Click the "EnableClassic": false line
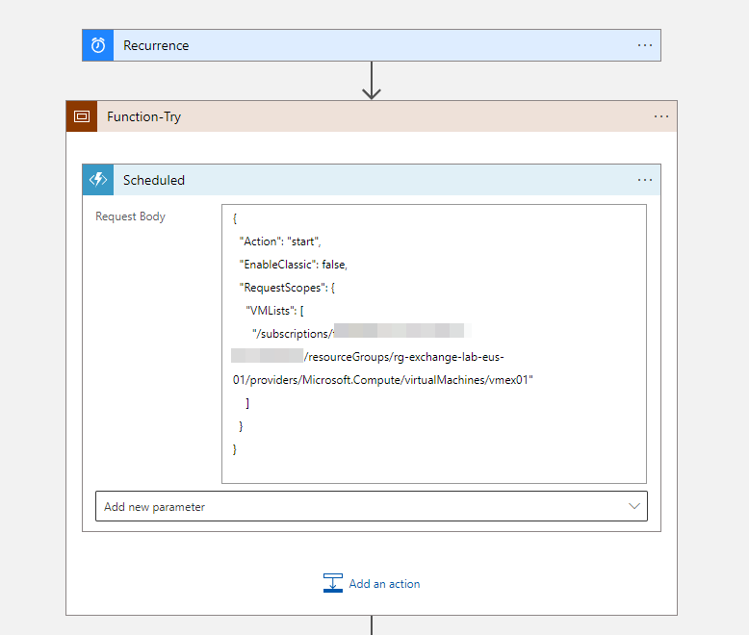Image resolution: width=749 pixels, height=635 pixels. [293, 265]
